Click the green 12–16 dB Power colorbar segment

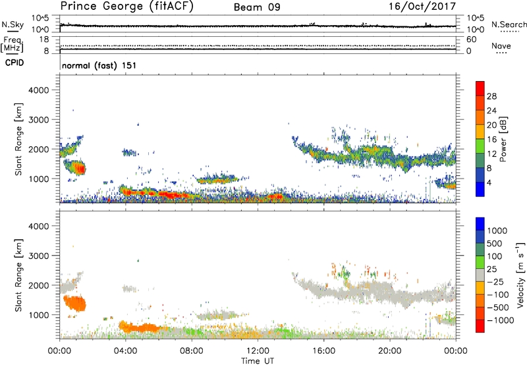tap(480, 146)
